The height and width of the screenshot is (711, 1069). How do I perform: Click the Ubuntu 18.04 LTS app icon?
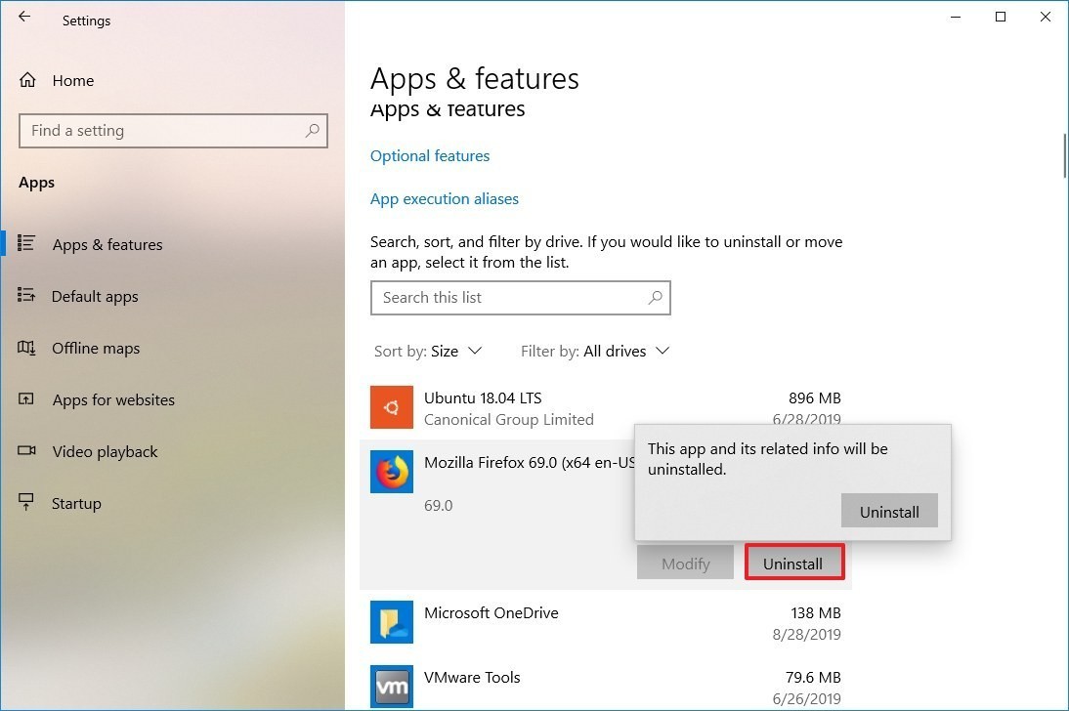(x=391, y=407)
